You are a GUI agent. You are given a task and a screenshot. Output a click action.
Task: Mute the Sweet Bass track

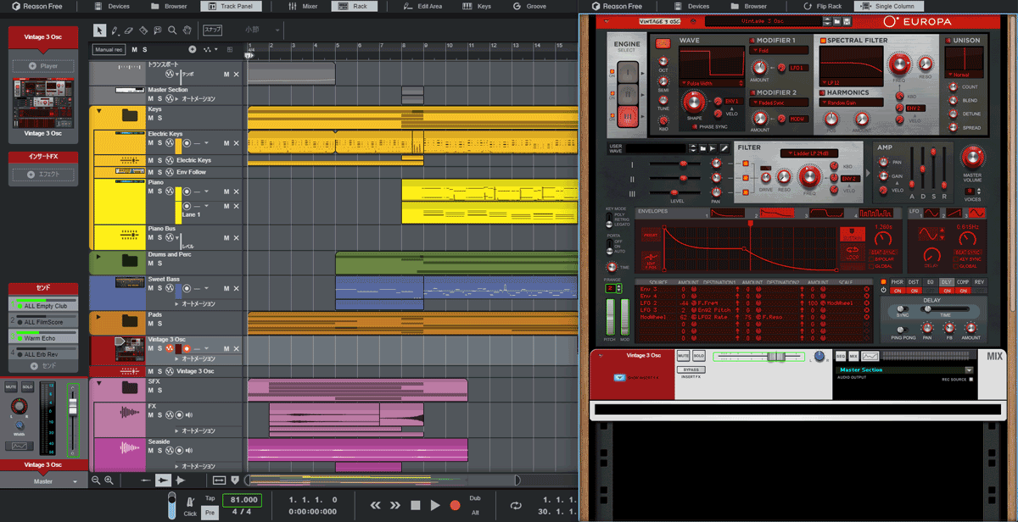coord(150,289)
